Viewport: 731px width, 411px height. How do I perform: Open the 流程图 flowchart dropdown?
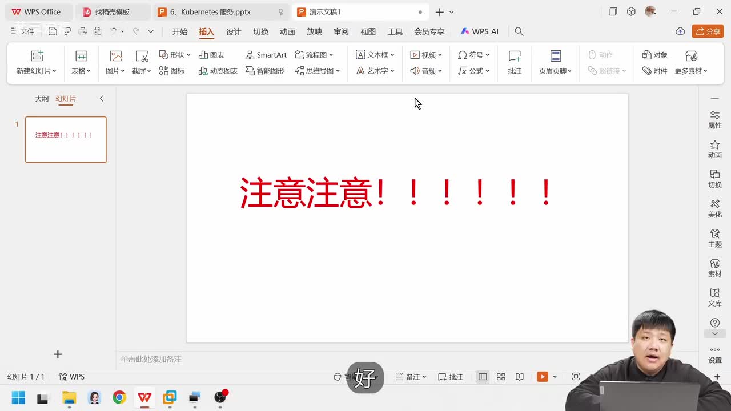[x=314, y=55]
